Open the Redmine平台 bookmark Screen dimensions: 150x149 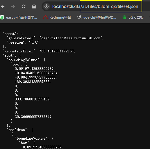pyautogui.click(x=60, y=17)
